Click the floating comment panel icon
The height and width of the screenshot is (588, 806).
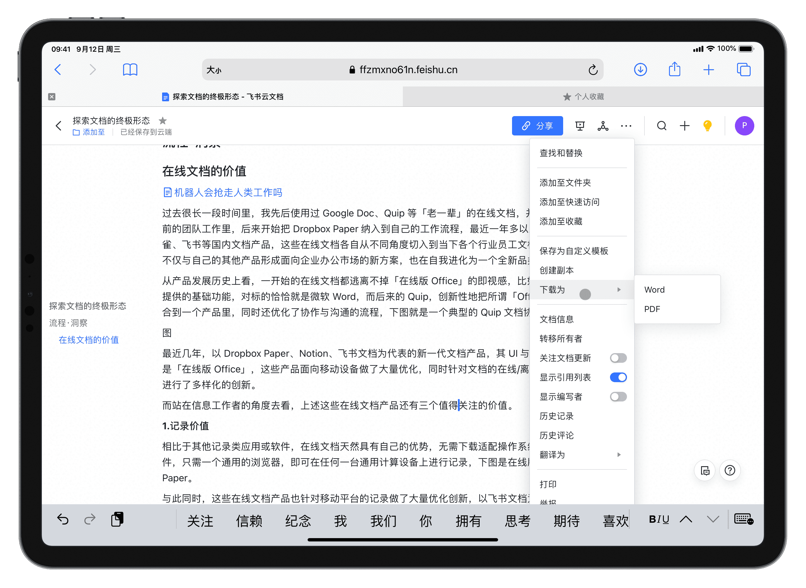[705, 470]
